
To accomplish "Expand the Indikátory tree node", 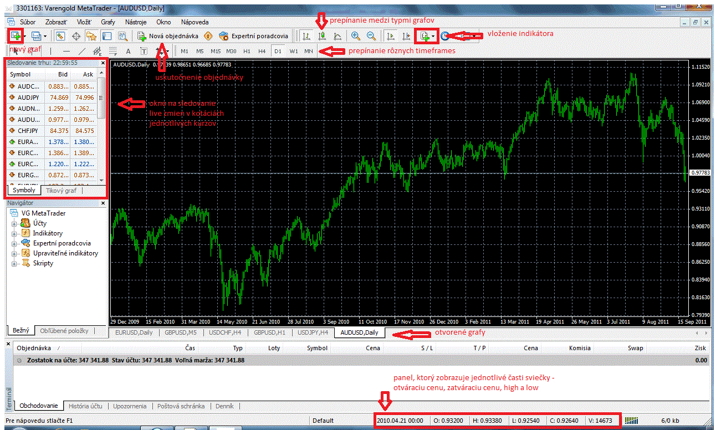I will 14,233.
